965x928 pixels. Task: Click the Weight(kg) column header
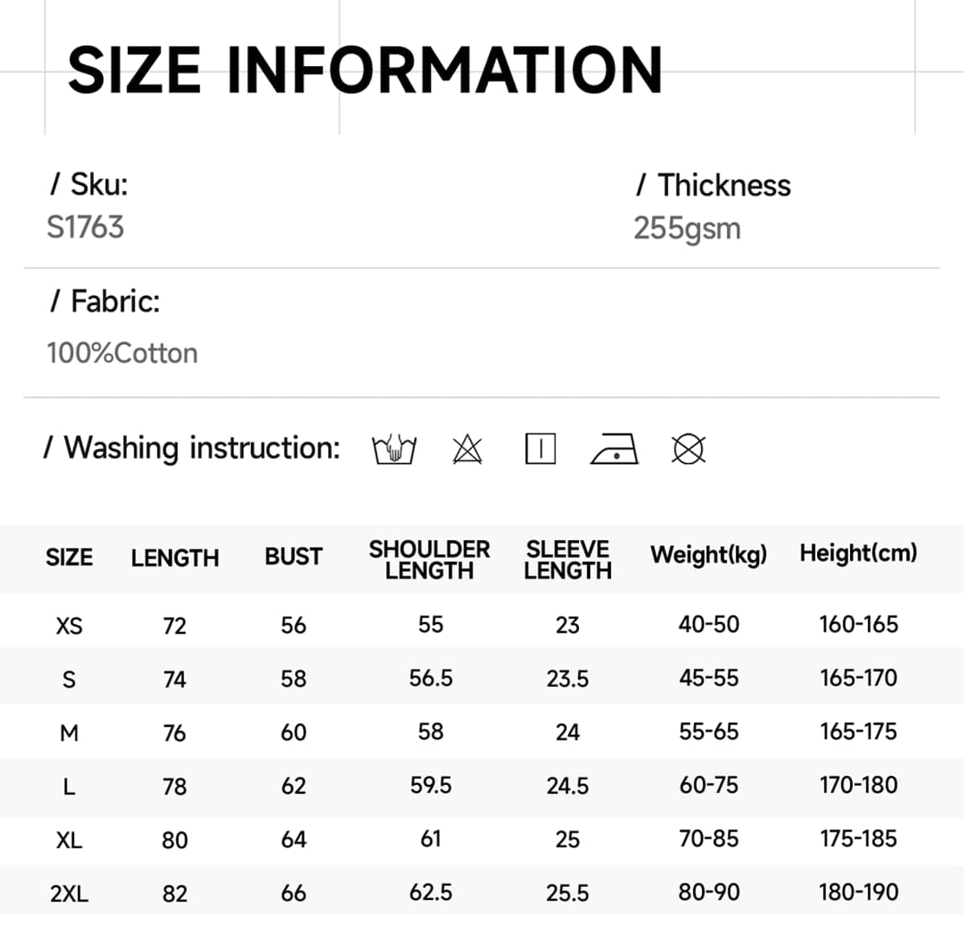coord(708,555)
